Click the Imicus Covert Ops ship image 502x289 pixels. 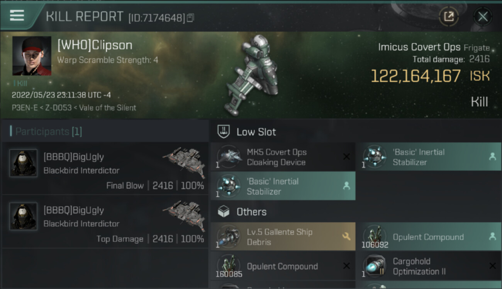click(253, 75)
